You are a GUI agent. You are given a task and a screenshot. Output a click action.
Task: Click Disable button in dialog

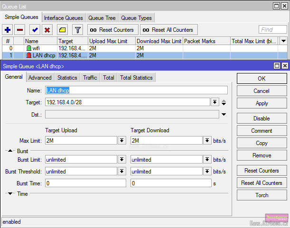[262, 119]
